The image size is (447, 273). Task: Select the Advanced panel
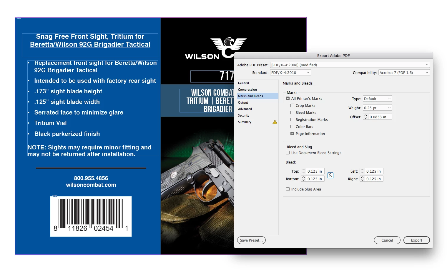[258, 109]
